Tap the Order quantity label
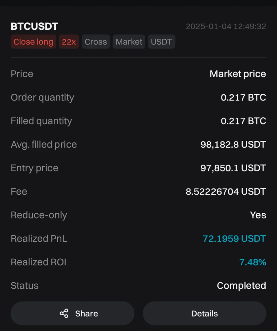Viewport: 277px width, 331px height. (x=42, y=97)
